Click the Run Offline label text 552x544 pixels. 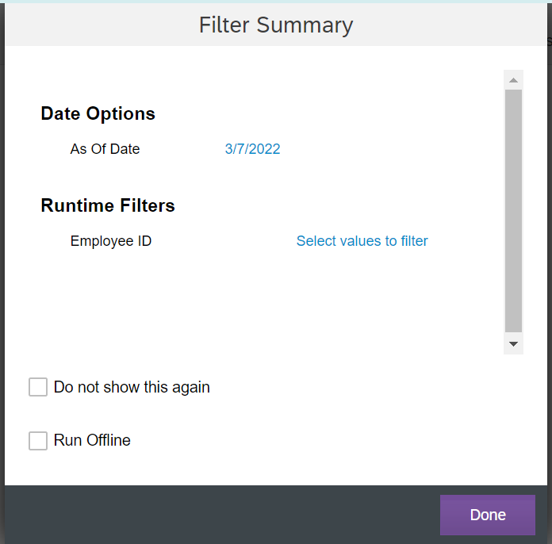tap(92, 440)
